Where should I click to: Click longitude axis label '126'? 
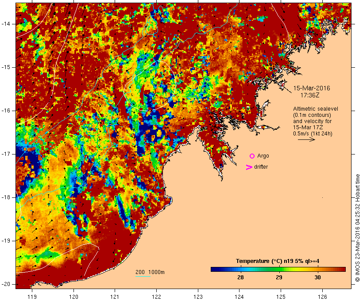point(322,297)
